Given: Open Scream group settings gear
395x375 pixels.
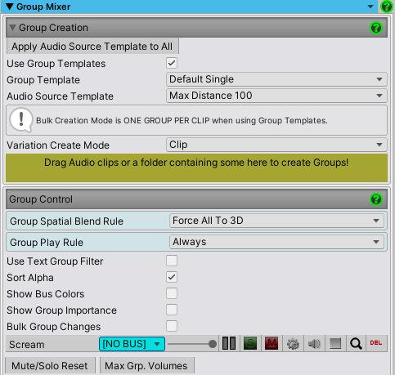Looking at the screenshot, I should point(293,344).
